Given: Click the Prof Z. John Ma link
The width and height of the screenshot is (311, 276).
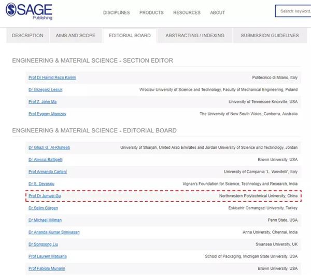Looking at the screenshot, I should [x=43, y=102].
